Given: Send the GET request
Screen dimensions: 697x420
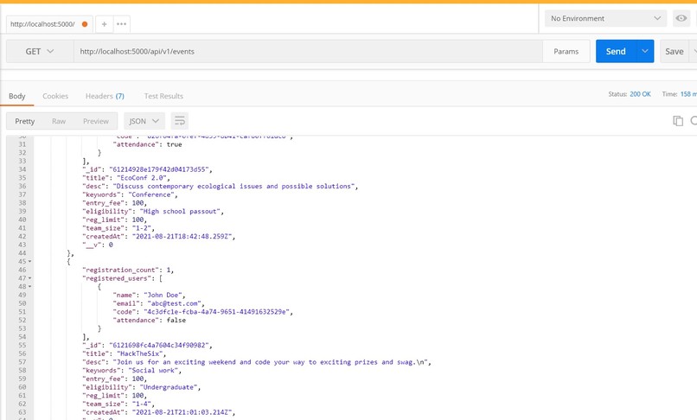Looking at the screenshot, I should pos(616,51).
